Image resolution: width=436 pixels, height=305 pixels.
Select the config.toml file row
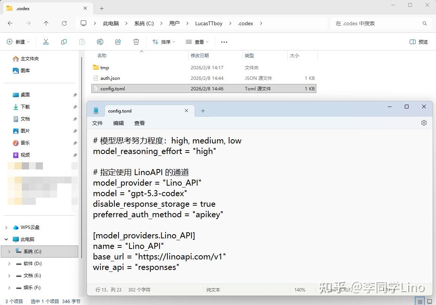coord(204,89)
